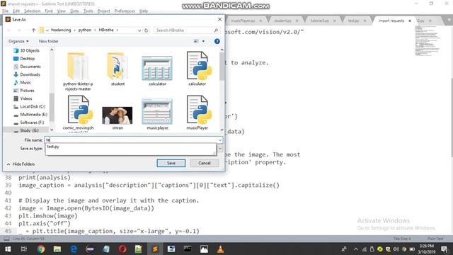This screenshot has height=255, width=453.
Task: Click the Save button
Action: point(171,163)
